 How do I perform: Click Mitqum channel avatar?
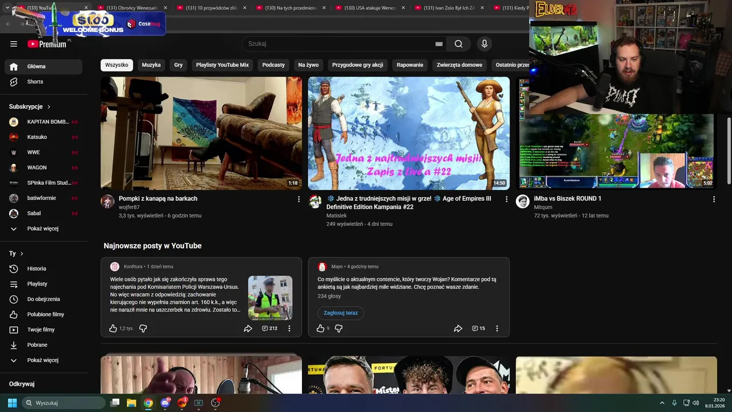(523, 201)
